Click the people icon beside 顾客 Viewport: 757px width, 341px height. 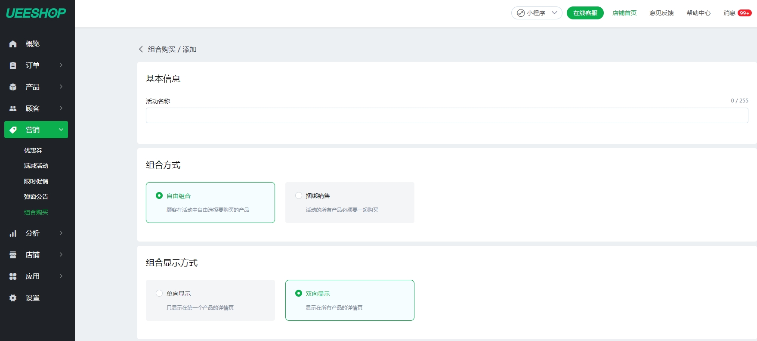pos(13,108)
